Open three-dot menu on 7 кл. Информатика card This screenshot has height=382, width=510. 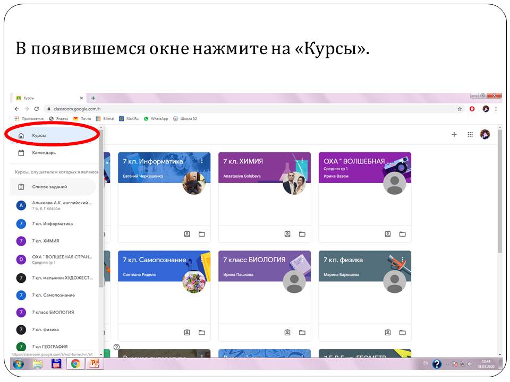coord(202,161)
